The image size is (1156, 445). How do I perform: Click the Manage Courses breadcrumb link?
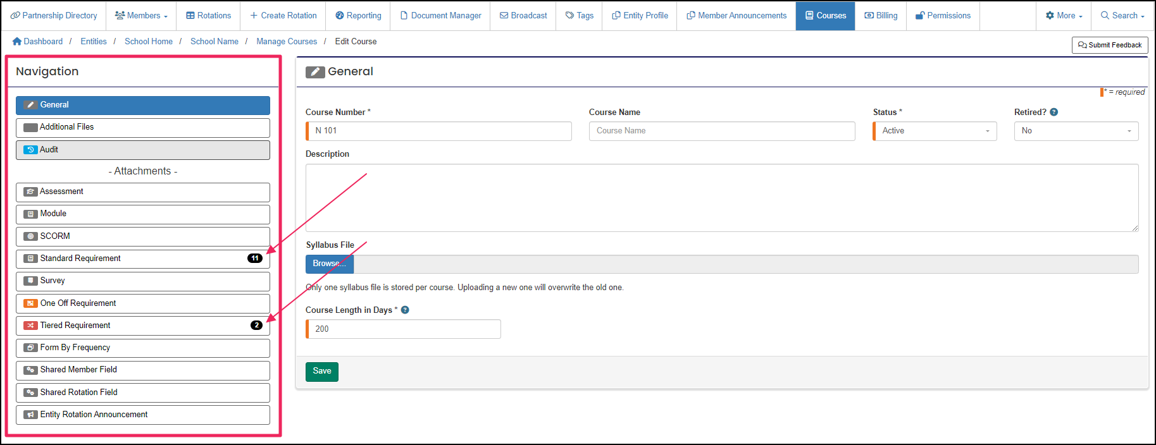(287, 42)
